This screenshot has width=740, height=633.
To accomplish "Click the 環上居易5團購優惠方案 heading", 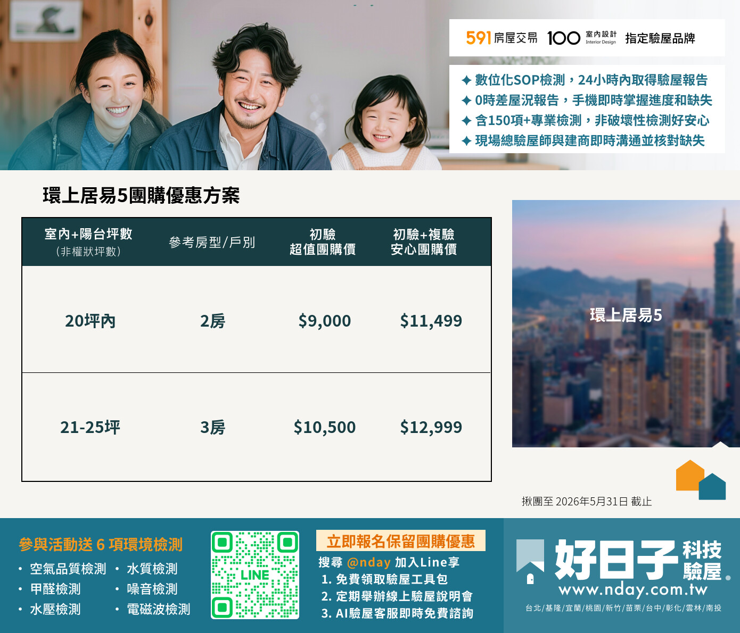I will click(x=141, y=195).
